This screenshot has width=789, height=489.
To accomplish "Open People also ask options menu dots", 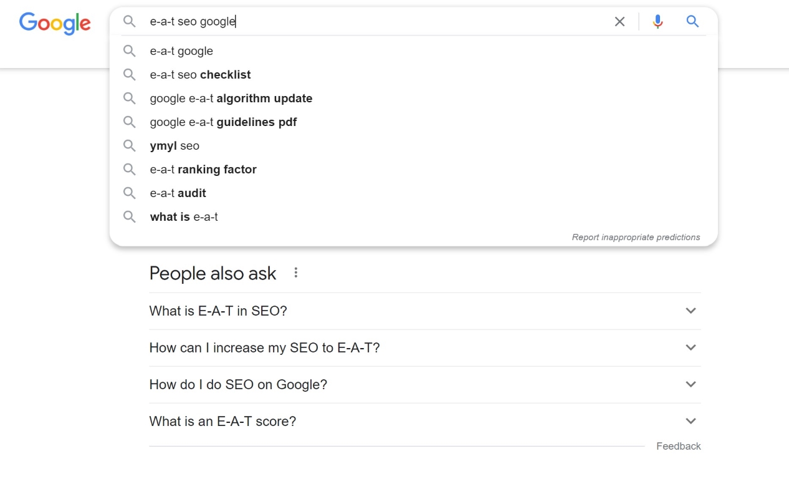I will (x=296, y=273).
